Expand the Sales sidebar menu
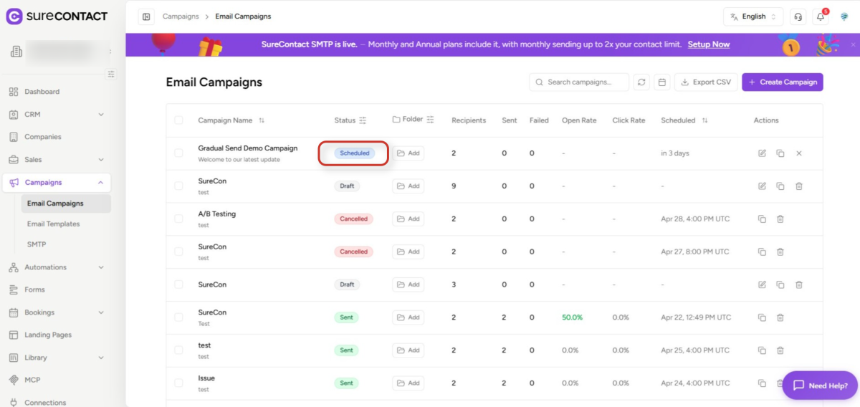 click(101, 160)
